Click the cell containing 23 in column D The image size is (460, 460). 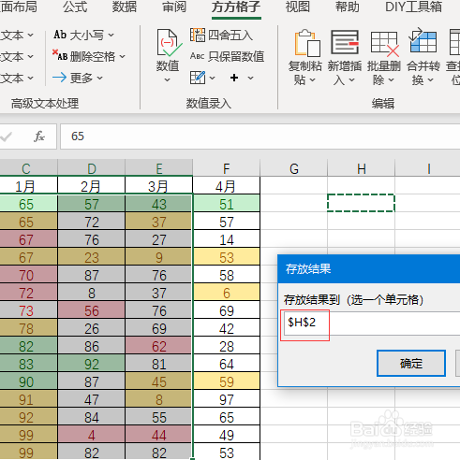point(92,257)
